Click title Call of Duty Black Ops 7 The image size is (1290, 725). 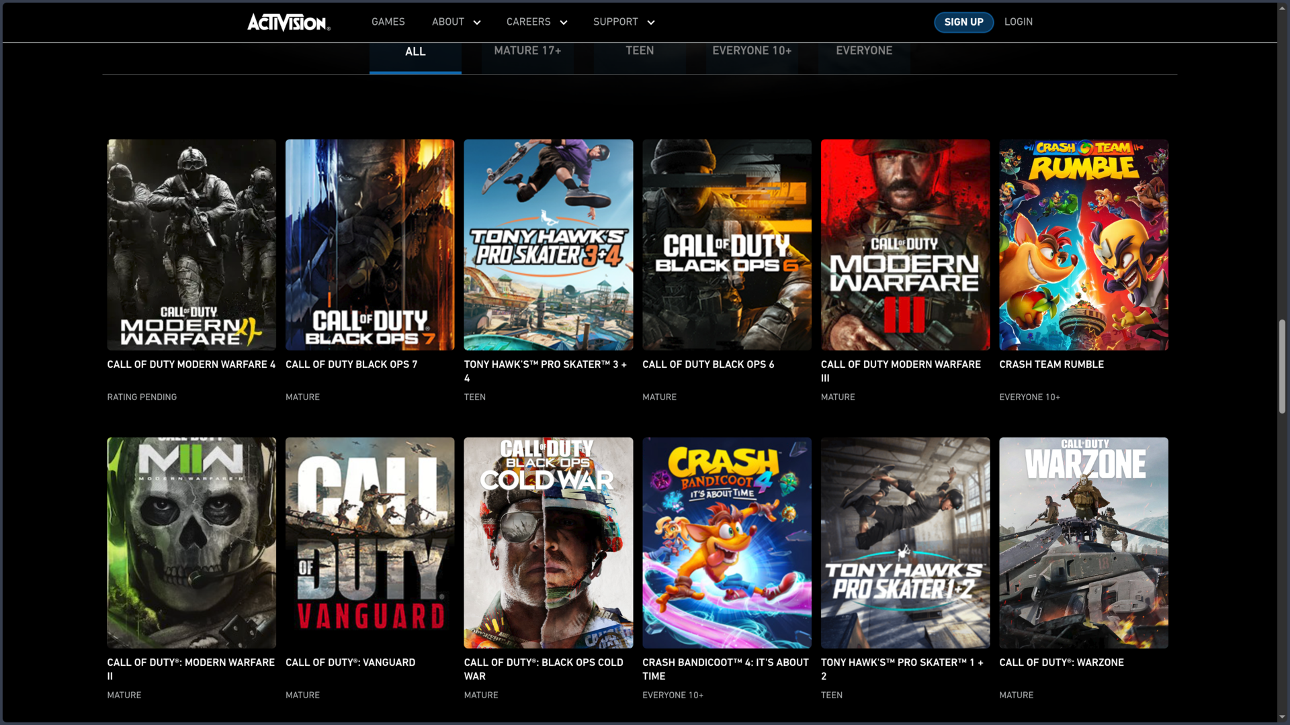[x=351, y=365]
